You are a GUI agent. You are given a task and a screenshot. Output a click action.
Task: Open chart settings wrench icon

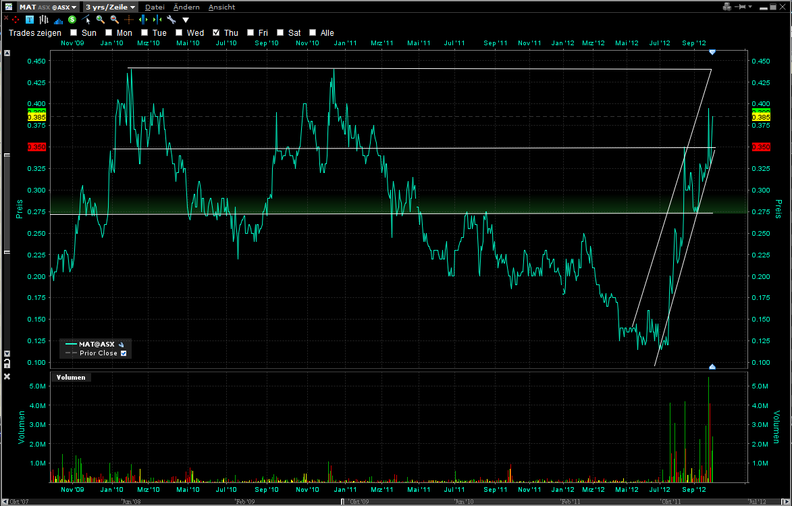pyautogui.click(x=171, y=20)
